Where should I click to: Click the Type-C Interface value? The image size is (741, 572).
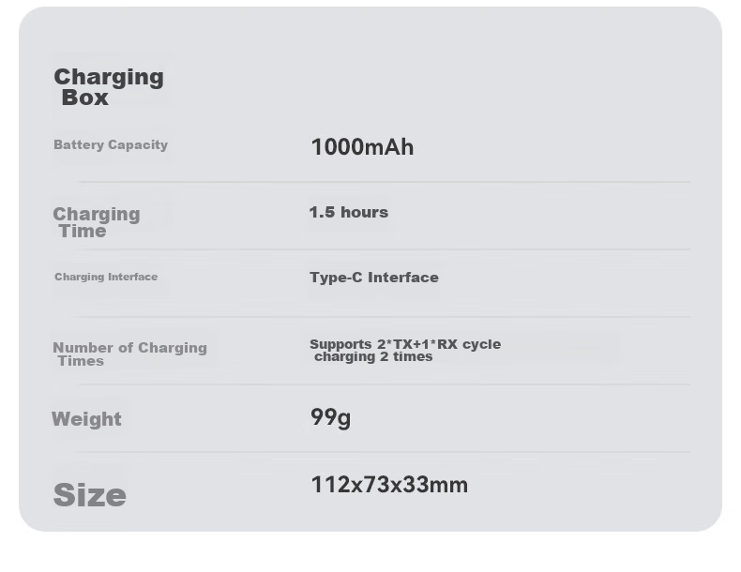(374, 278)
